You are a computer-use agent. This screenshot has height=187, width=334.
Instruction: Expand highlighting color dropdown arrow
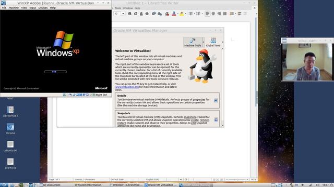186,14
